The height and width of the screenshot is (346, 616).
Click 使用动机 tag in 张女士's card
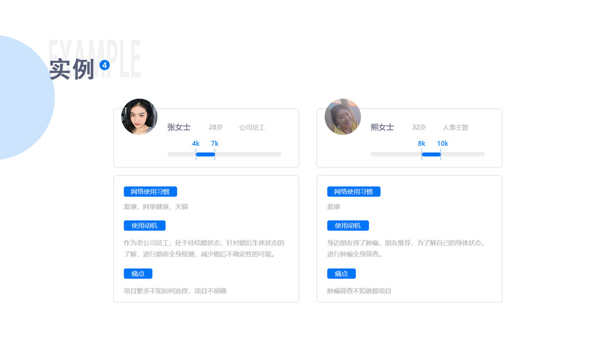click(144, 225)
